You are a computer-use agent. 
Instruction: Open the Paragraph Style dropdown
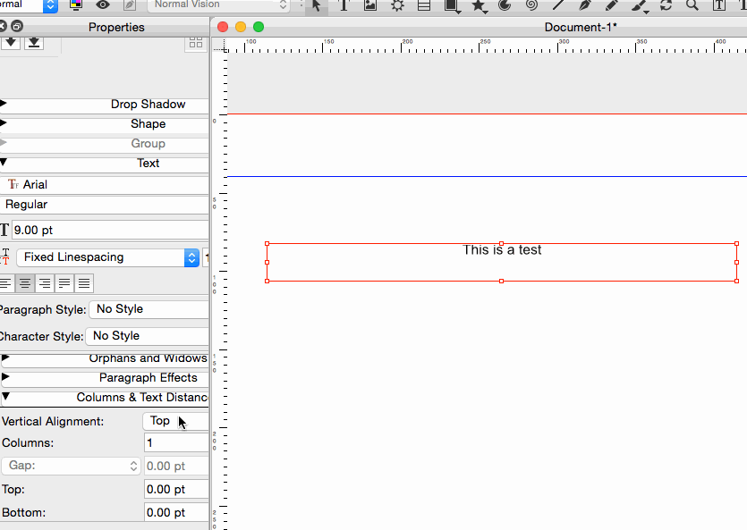point(149,309)
